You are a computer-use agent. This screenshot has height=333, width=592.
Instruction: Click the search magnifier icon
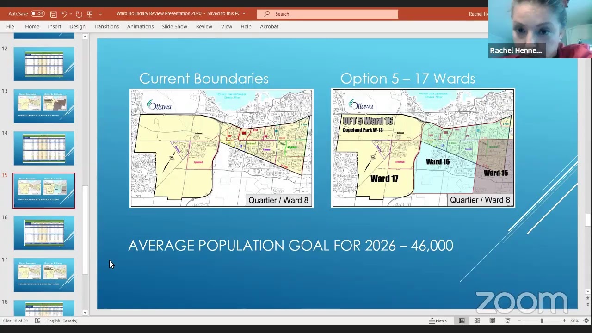coord(267,14)
